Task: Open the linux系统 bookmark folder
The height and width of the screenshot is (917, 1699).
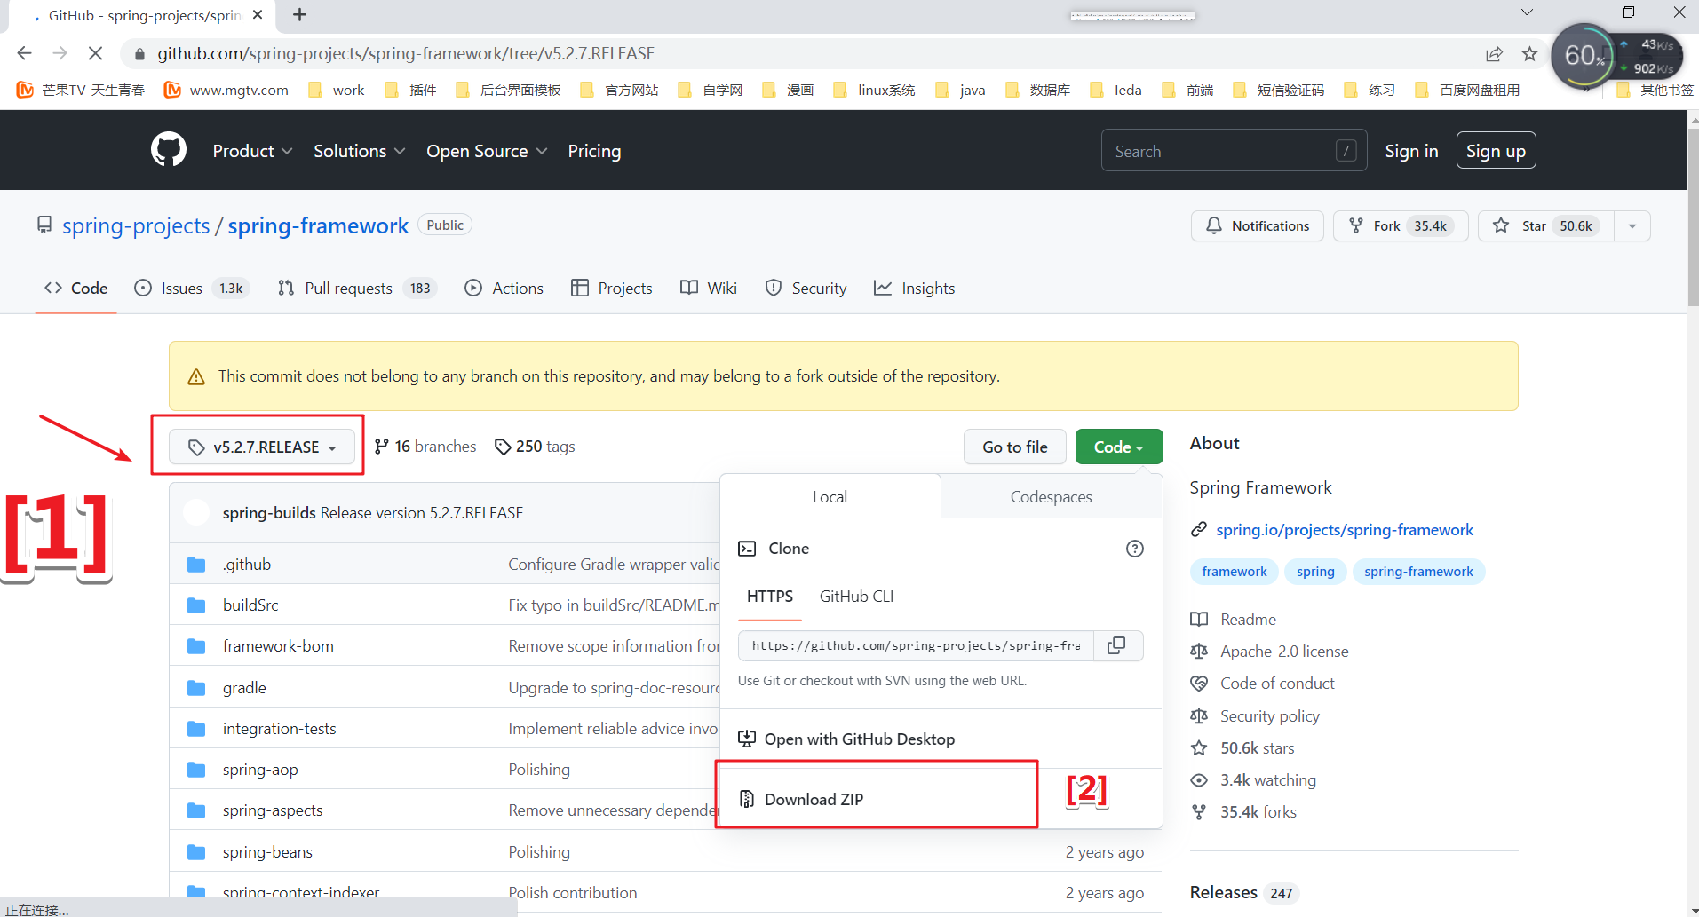Action: tap(876, 90)
